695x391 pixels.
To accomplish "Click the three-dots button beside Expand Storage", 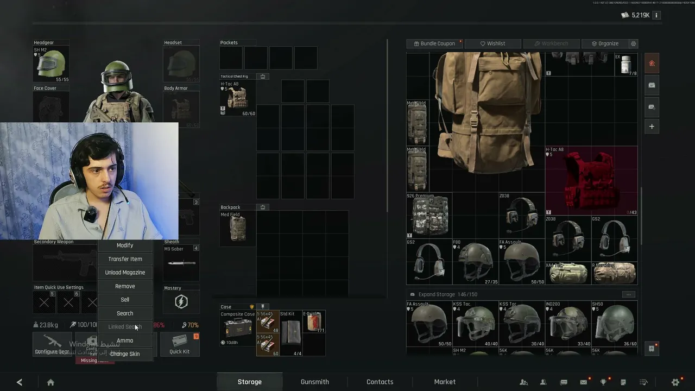I will (x=629, y=294).
